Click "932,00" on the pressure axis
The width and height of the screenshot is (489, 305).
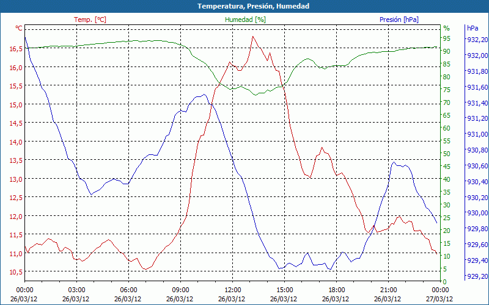tap(477, 56)
